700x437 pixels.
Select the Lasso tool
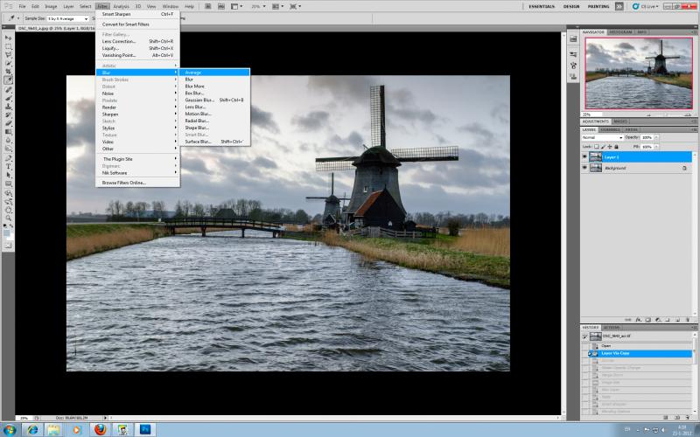pyautogui.click(x=8, y=55)
